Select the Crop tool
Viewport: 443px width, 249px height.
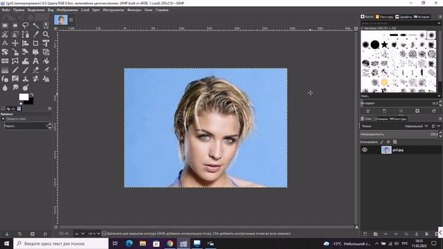click(x=35, y=43)
